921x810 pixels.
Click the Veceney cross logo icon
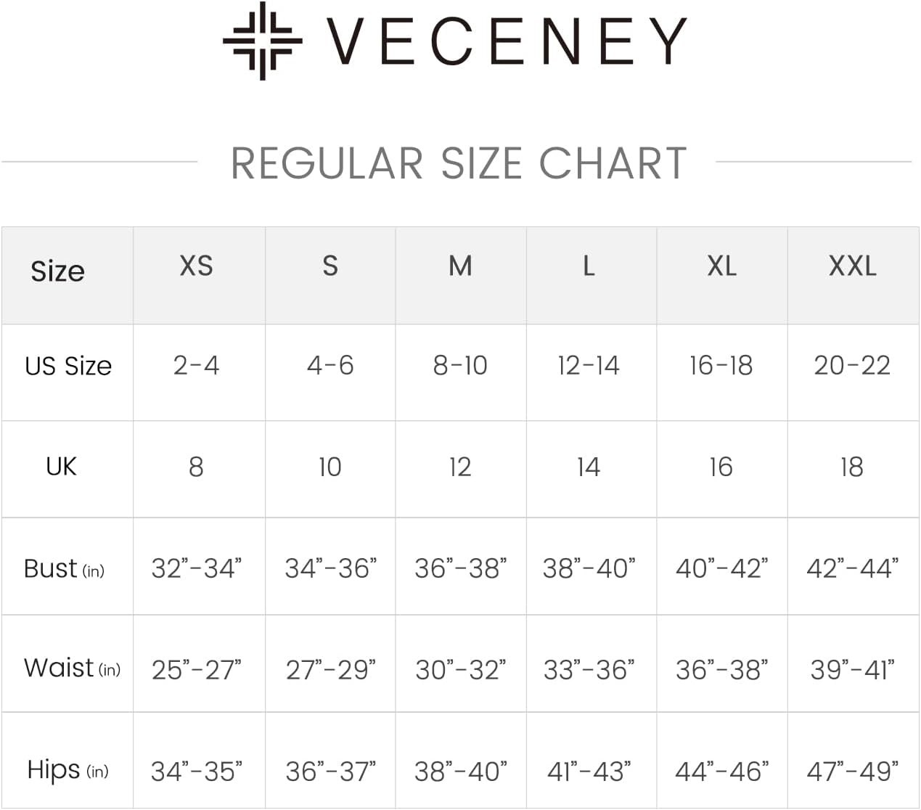(262, 41)
